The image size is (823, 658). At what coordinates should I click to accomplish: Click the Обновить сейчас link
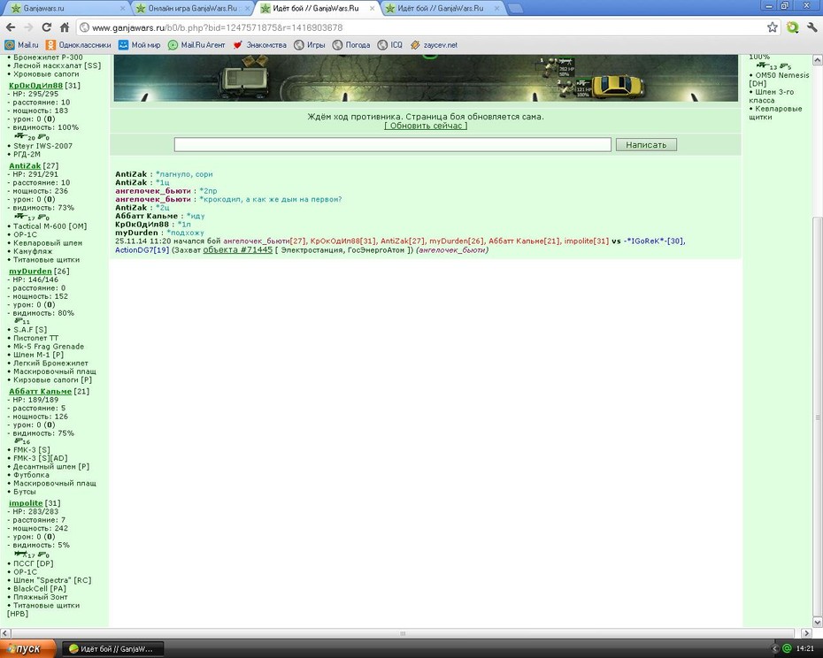point(426,126)
